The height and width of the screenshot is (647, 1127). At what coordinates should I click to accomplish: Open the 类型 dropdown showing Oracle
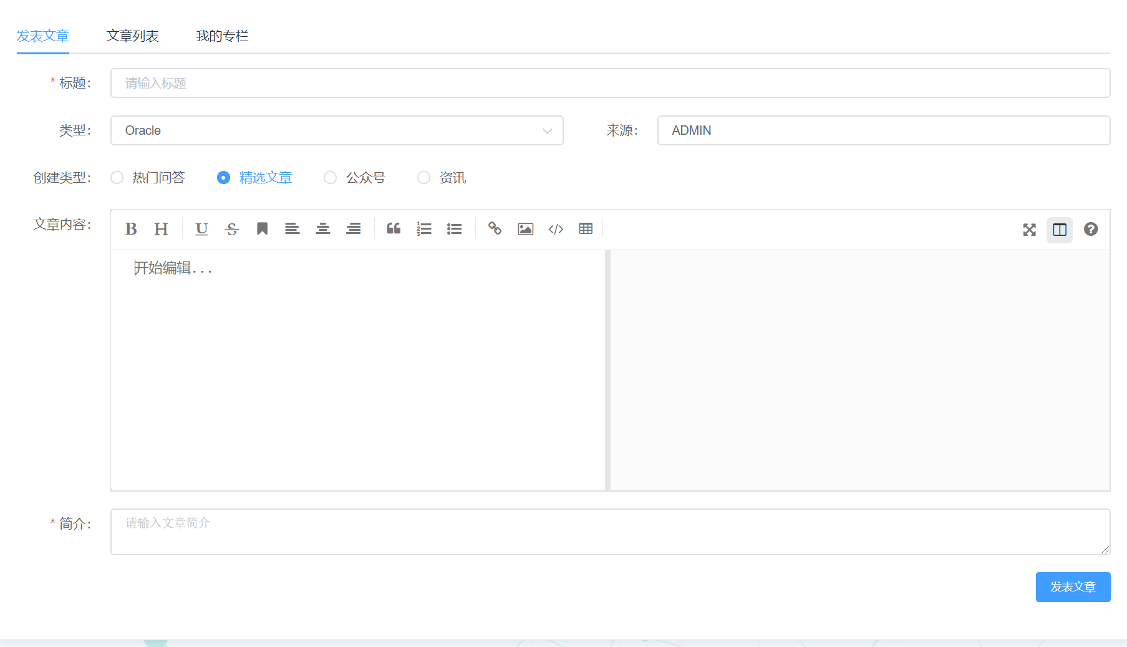pyautogui.click(x=337, y=130)
